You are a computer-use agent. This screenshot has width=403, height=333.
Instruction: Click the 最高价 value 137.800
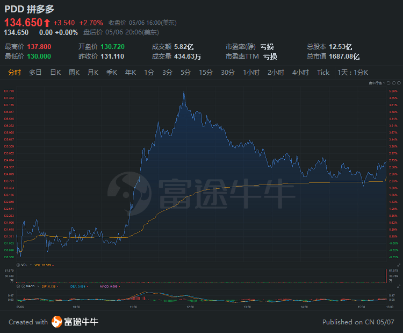39,47
